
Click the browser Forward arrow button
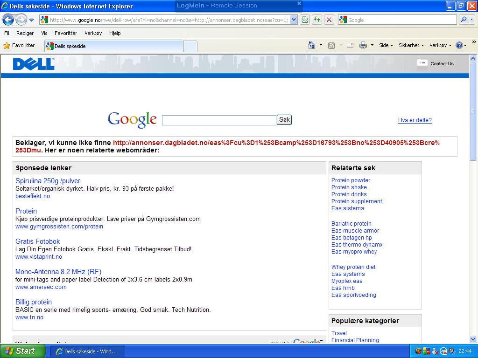[21, 20]
